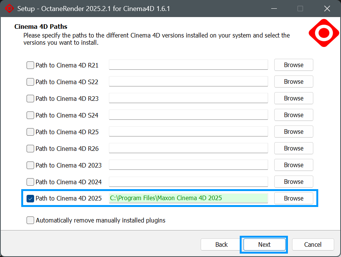Open Browse dialog for Cinema 4D 2023
341x257 pixels.
294,165
